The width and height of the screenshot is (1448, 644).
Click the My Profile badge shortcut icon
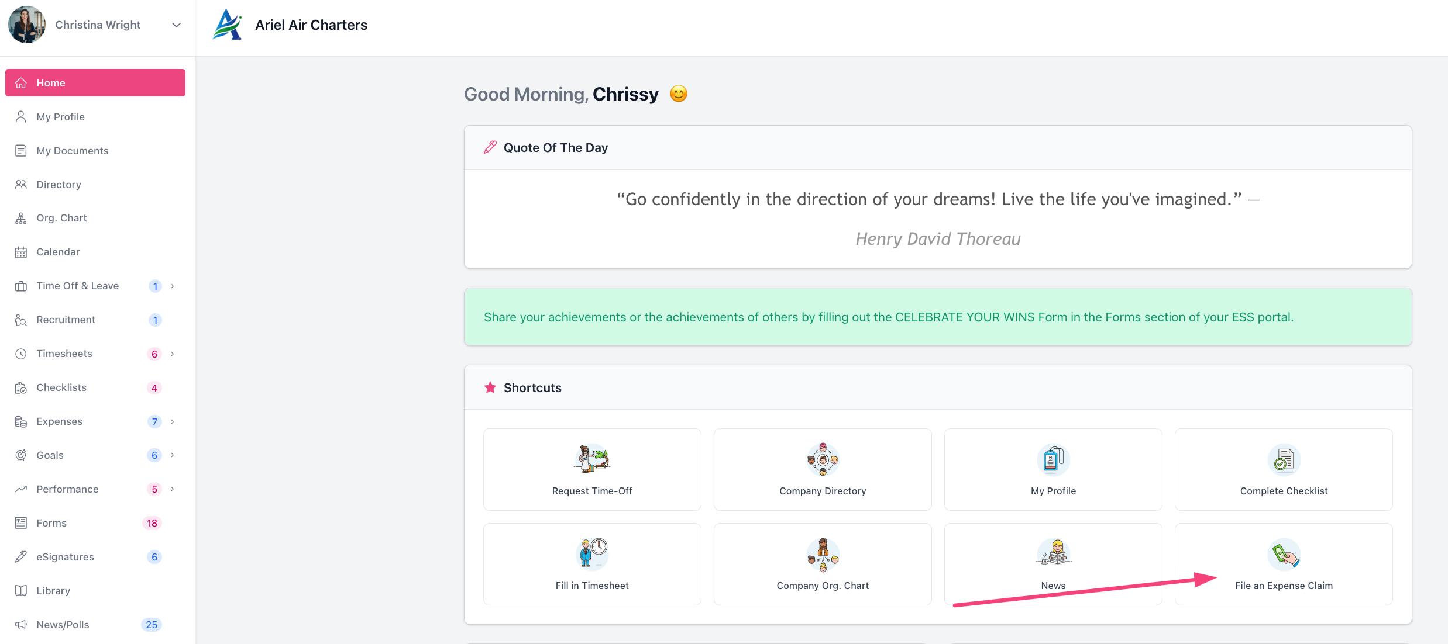coord(1053,459)
